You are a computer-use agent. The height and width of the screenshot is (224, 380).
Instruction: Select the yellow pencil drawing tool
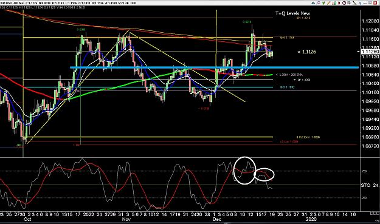(328, 3)
